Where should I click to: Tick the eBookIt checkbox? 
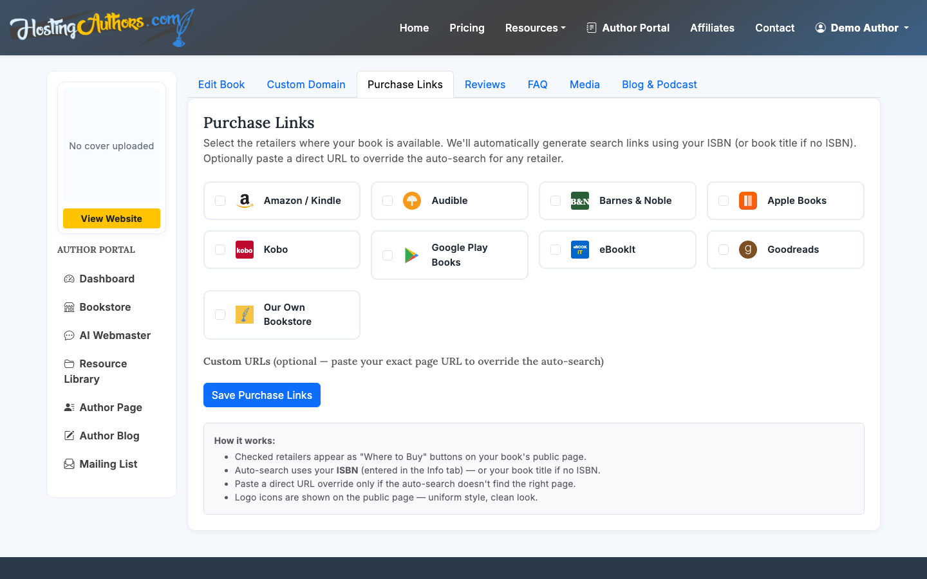556,250
